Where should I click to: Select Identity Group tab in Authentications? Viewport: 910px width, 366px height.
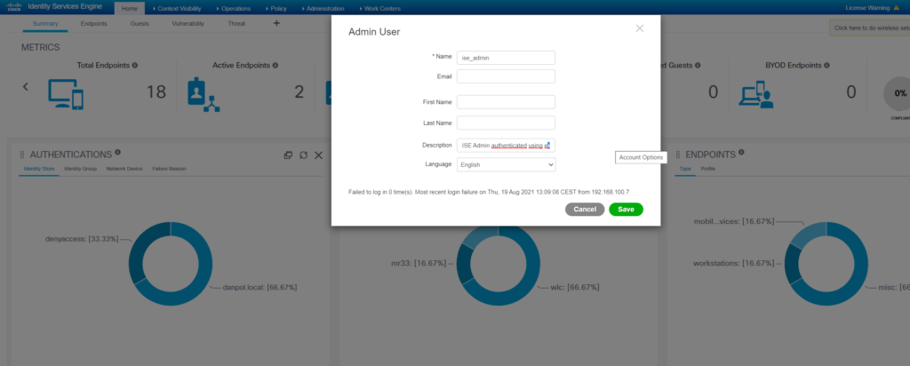coord(80,169)
